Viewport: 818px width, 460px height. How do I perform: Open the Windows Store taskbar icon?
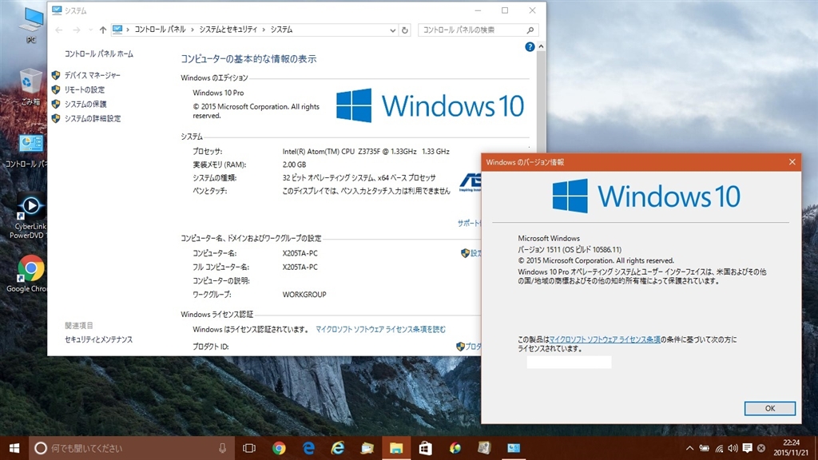pos(426,448)
